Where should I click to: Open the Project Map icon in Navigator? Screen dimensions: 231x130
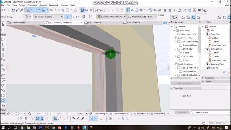[183, 17]
